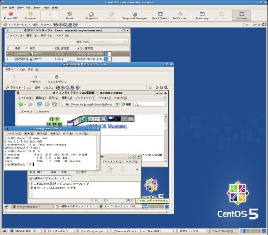Click the CentOS bookmark in Firefox bookmarks bar
The image size is (268, 235).
(25, 111)
